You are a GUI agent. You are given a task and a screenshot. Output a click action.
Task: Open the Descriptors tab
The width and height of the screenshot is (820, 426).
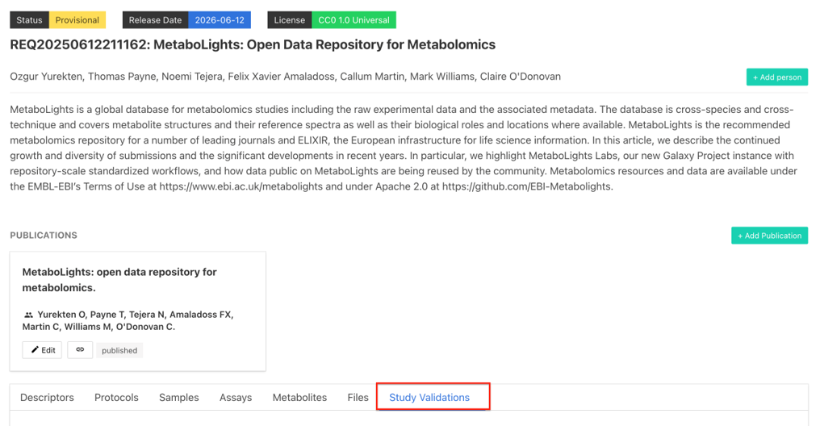(x=47, y=397)
